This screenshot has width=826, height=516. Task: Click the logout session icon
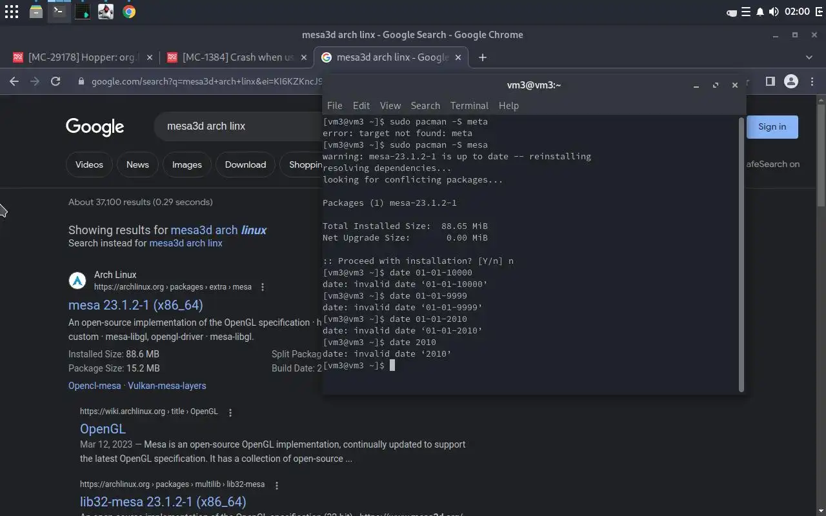click(819, 12)
